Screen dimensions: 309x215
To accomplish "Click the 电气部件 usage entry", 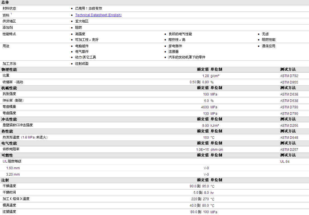I will [82, 52].
